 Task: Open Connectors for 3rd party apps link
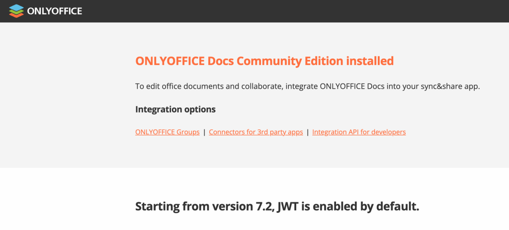[x=255, y=132]
